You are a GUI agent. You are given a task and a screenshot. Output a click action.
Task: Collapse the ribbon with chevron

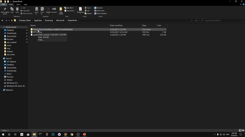pos(241,5)
